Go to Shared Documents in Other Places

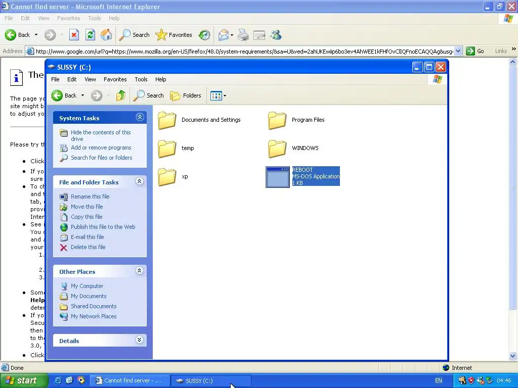pos(94,306)
